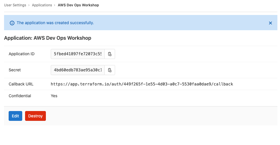280x145 pixels.
Task: Open AWS Dev Ops Workshop breadcrumb
Action: click(x=78, y=5)
